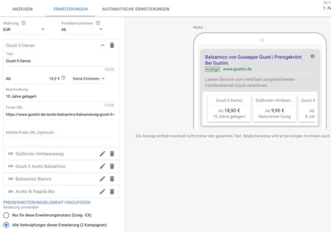The image size is (331, 232).
Task: Click the Mobil preview label
Action: click(198, 27)
